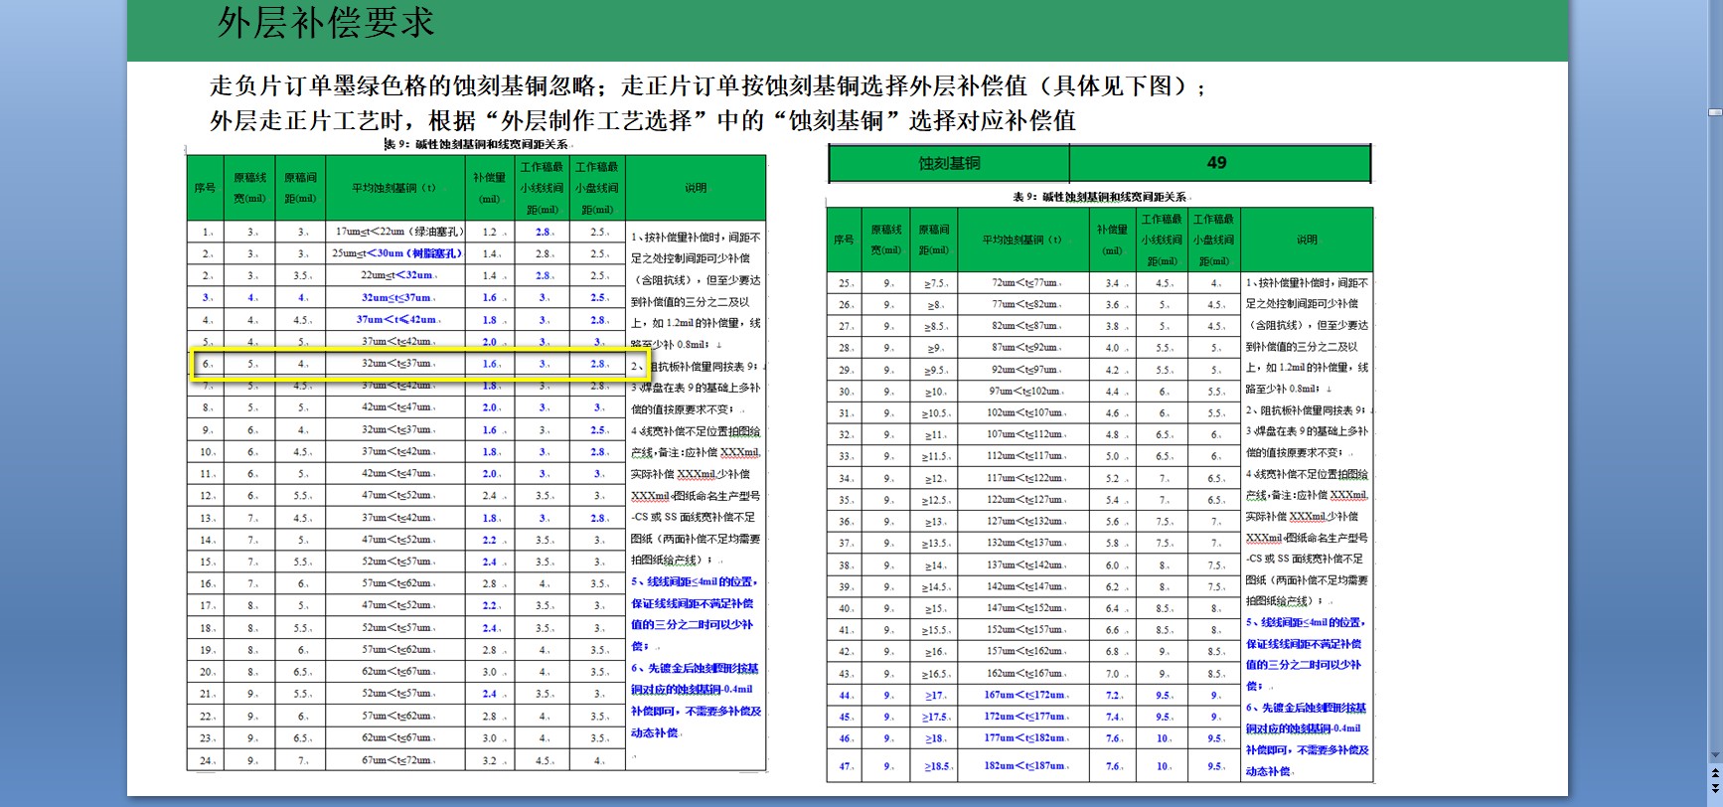Click row number '24' in left table

tap(206, 760)
